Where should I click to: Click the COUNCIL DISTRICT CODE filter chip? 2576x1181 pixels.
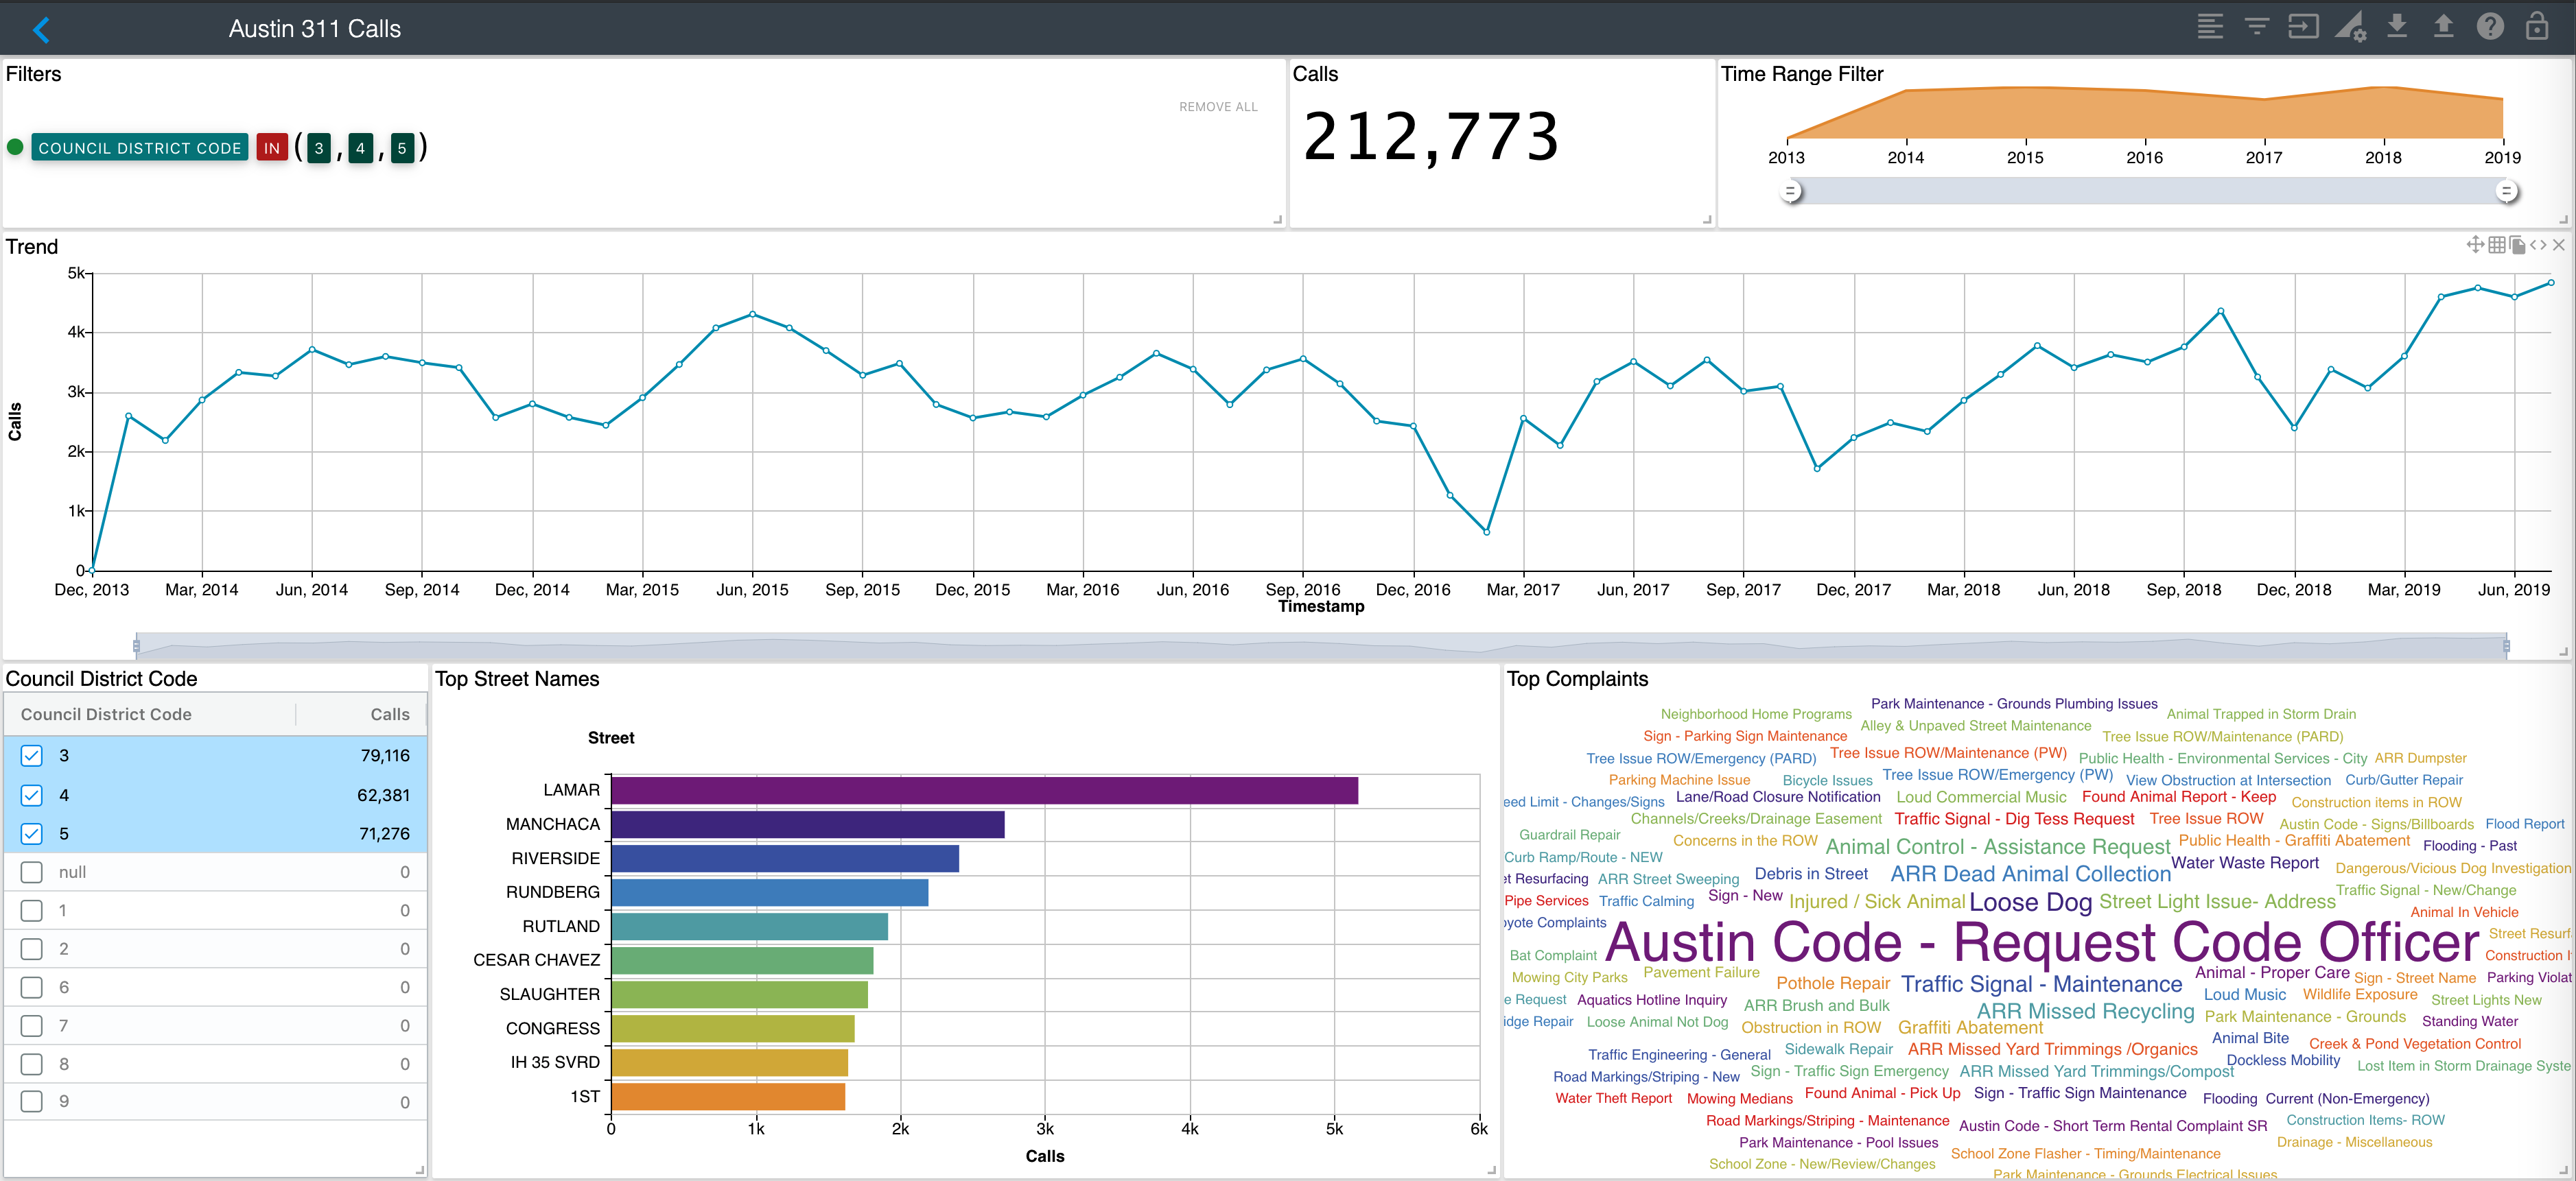[140, 148]
